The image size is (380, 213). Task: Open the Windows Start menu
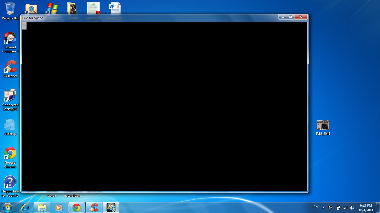point(8,207)
